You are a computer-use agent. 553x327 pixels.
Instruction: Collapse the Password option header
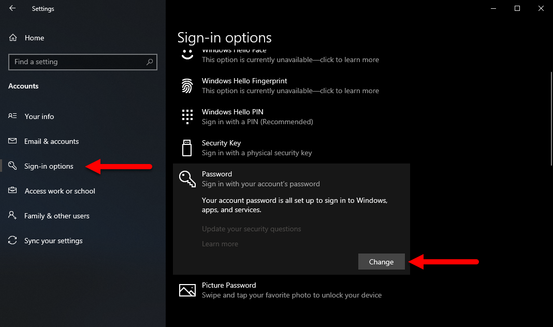click(x=292, y=179)
